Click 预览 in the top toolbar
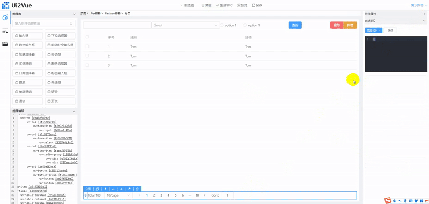 tap(242, 5)
